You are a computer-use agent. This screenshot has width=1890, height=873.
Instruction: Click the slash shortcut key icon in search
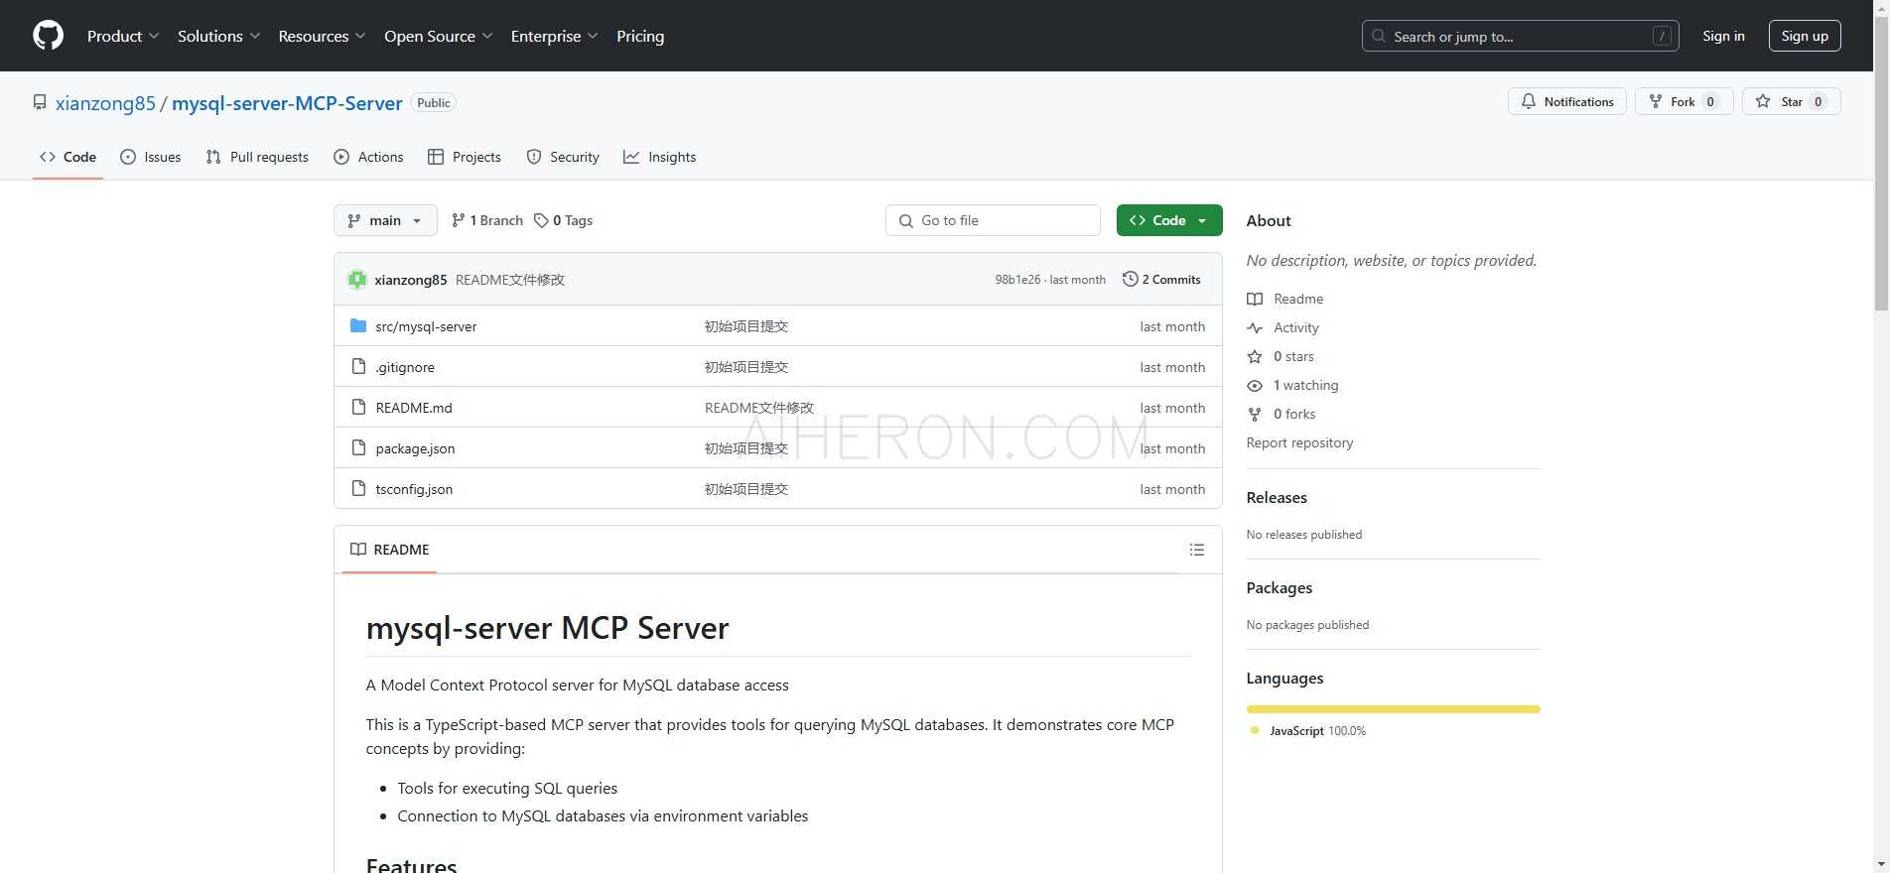(1662, 36)
